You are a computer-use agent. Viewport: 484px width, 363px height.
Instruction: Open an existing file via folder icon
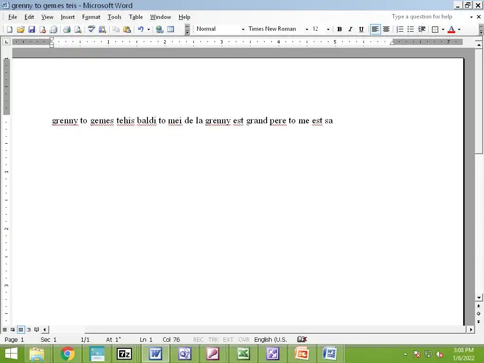click(x=21, y=29)
